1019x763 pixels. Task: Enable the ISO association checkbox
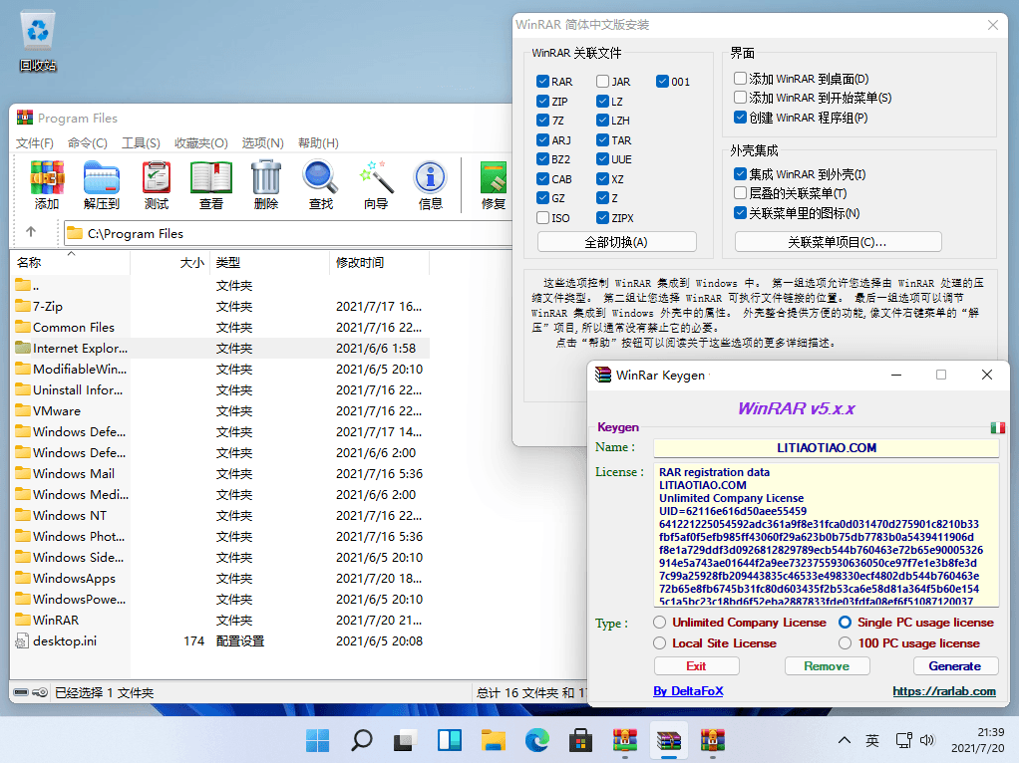(x=542, y=217)
